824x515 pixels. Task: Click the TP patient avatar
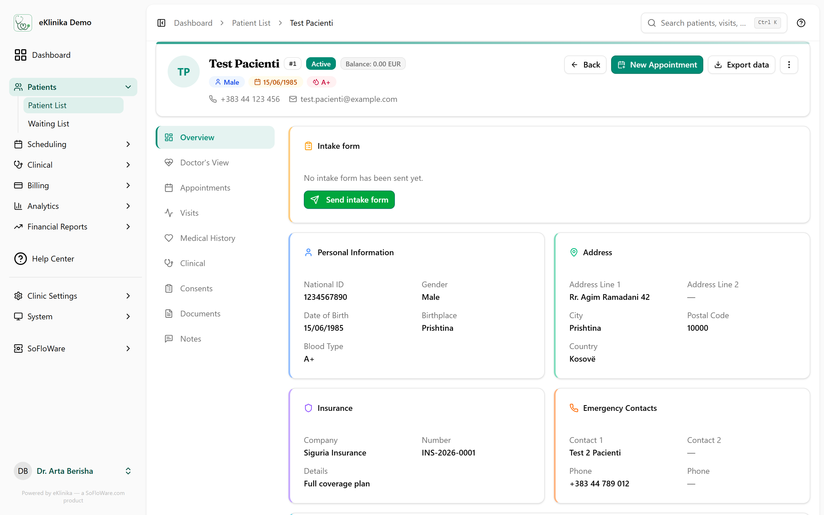(183, 72)
